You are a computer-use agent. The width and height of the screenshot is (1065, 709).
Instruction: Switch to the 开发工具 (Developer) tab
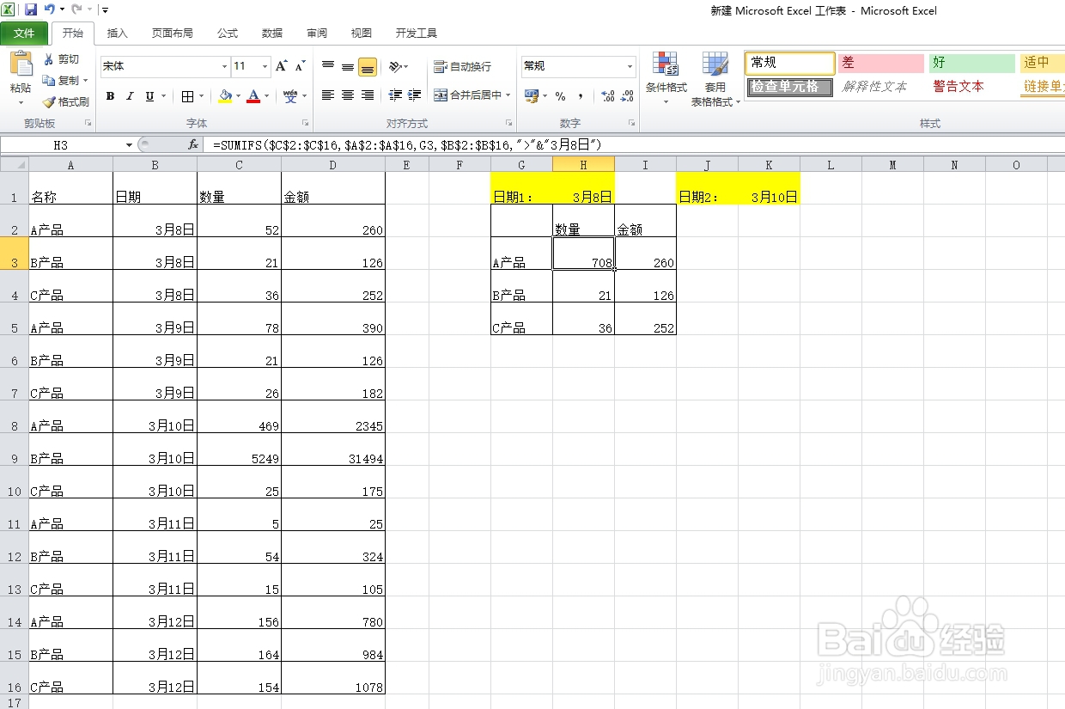(x=417, y=34)
